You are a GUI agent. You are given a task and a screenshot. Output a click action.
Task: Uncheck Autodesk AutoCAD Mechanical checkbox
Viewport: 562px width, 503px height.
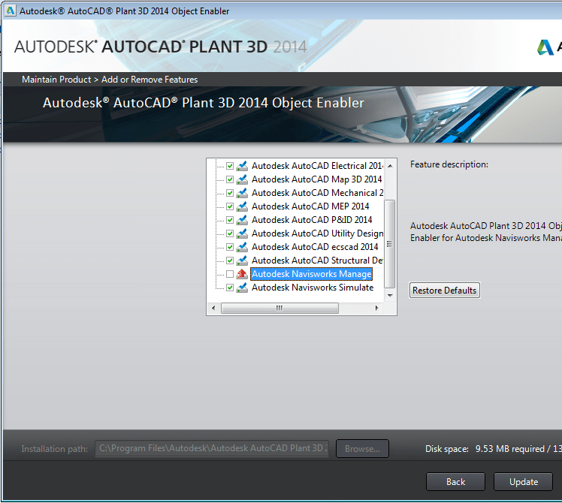[230, 193]
